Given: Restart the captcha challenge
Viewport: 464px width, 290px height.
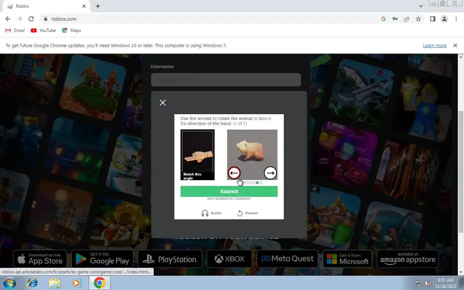Looking at the screenshot, I should point(247,213).
